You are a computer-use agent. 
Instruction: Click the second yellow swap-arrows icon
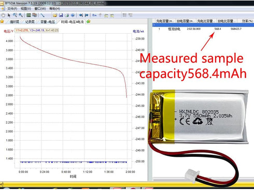(112, 16)
